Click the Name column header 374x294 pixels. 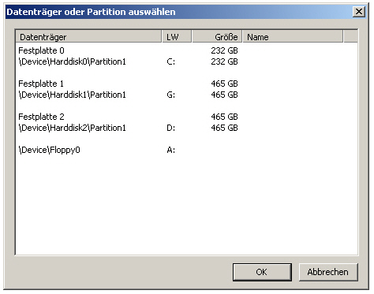[293, 37]
